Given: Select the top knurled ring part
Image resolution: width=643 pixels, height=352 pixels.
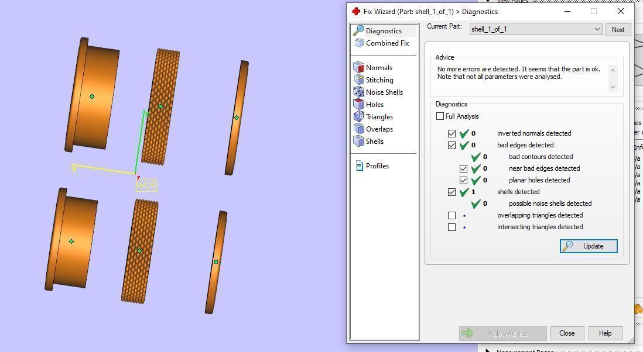Looking at the screenshot, I should coord(160,106).
